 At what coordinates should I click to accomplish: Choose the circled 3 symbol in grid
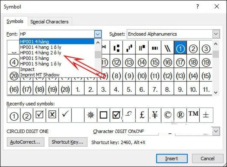click(206, 49)
